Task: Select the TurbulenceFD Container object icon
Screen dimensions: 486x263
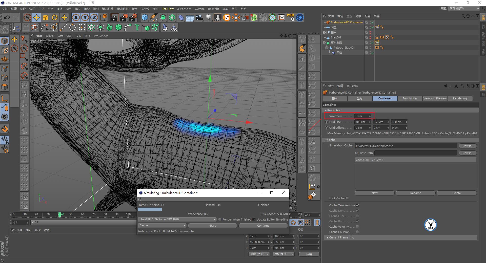Action: pos(328,22)
